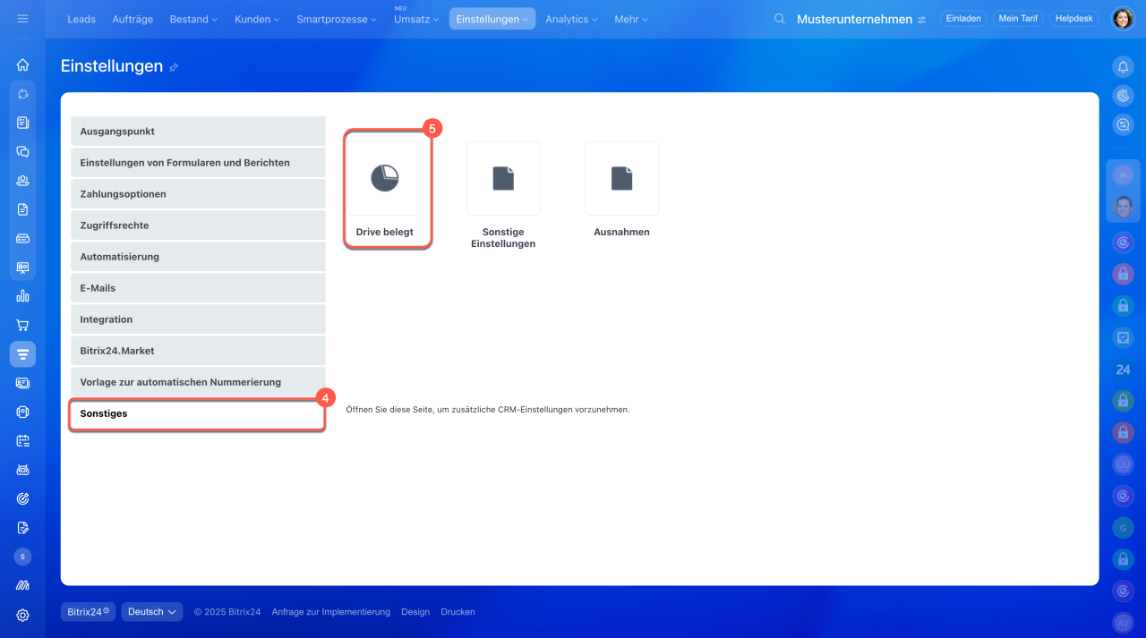
Task: Click the switch icon next to Musterunternehmen
Action: (922, 20)
